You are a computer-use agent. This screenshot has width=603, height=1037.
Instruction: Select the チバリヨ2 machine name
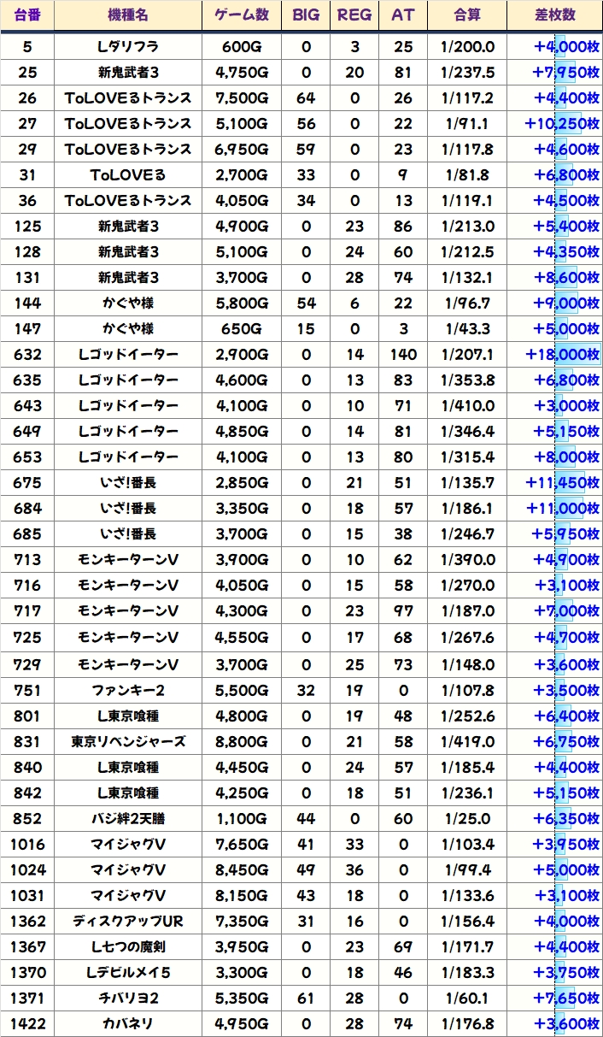tap(128, 998)
